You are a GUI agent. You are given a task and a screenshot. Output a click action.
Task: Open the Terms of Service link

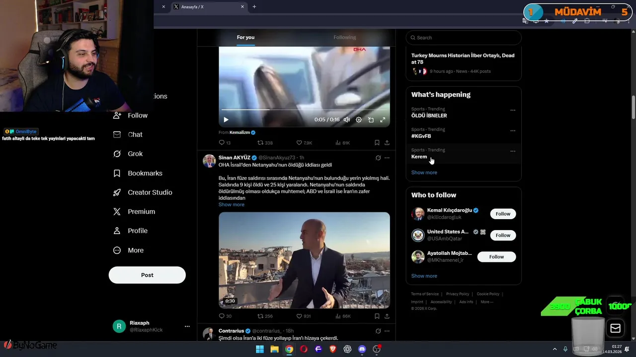(x=425, y=294)
